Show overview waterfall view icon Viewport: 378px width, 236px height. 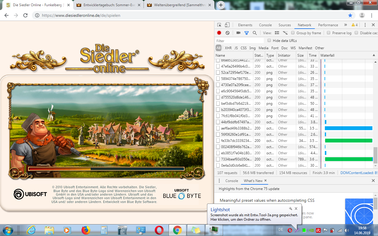285,33
